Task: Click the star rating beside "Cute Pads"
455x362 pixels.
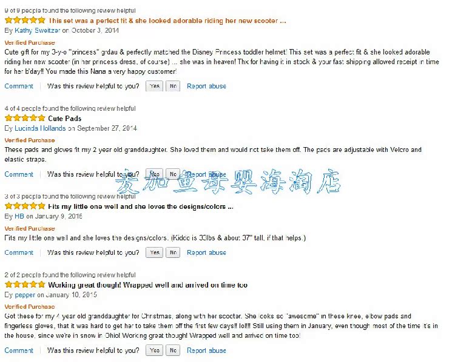Action: 25,118
